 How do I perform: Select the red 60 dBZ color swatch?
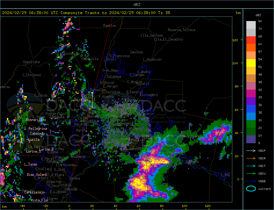pos(251,40)
